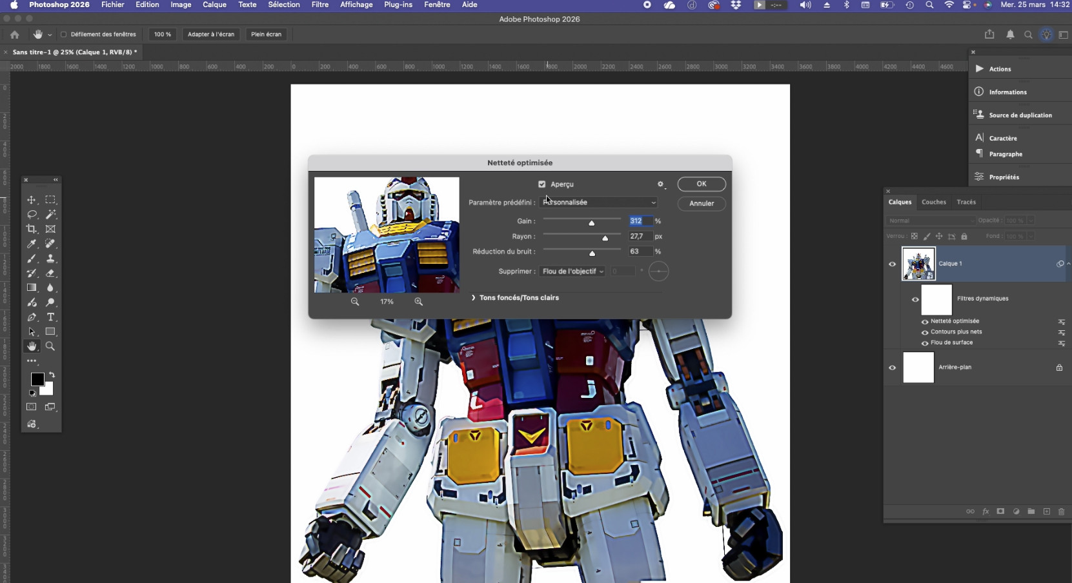Hide the Calque 1 layer
The image size is (1072, 583).
[x=892, y=264]
